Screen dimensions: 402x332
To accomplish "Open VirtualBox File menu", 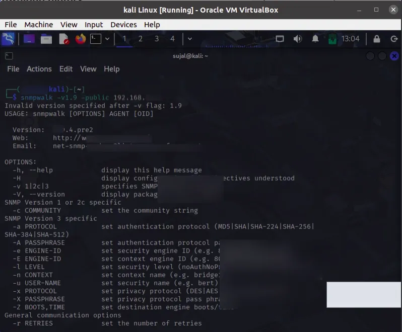I will (11, 25).
